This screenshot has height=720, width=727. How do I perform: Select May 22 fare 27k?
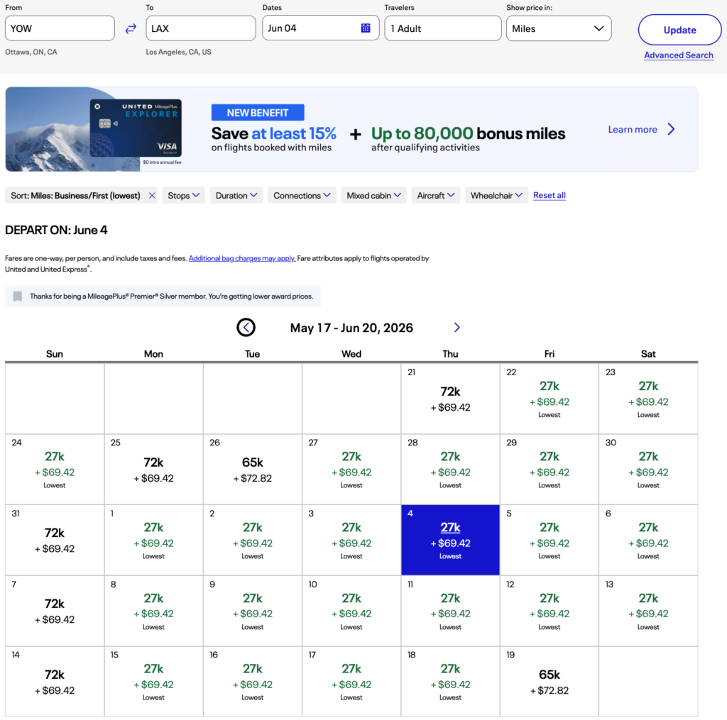pos(550,399)
